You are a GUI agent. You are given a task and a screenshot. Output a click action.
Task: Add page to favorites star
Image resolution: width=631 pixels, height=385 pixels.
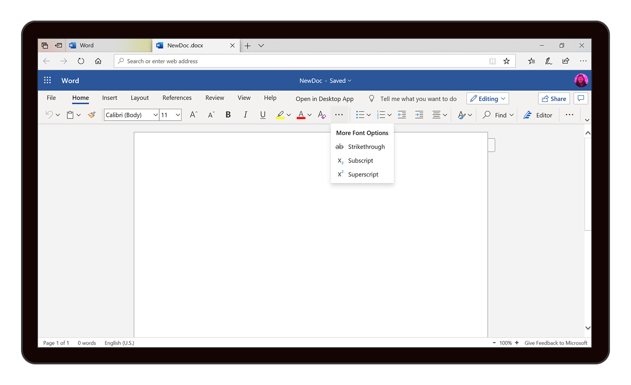[506, 61]
